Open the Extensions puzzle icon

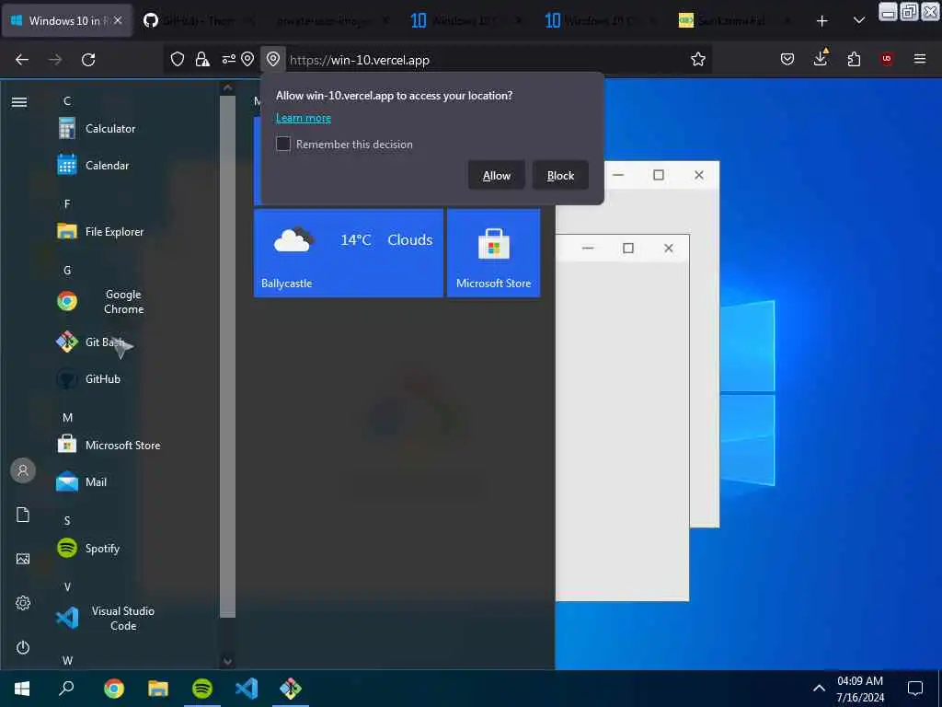pos(854,59)
